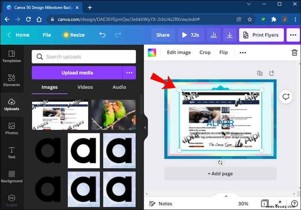Image resolution: width=301 pixels, height=210 pixels.
Task: Open more image options ellipsis in toolbar
Action: [243, 52]
